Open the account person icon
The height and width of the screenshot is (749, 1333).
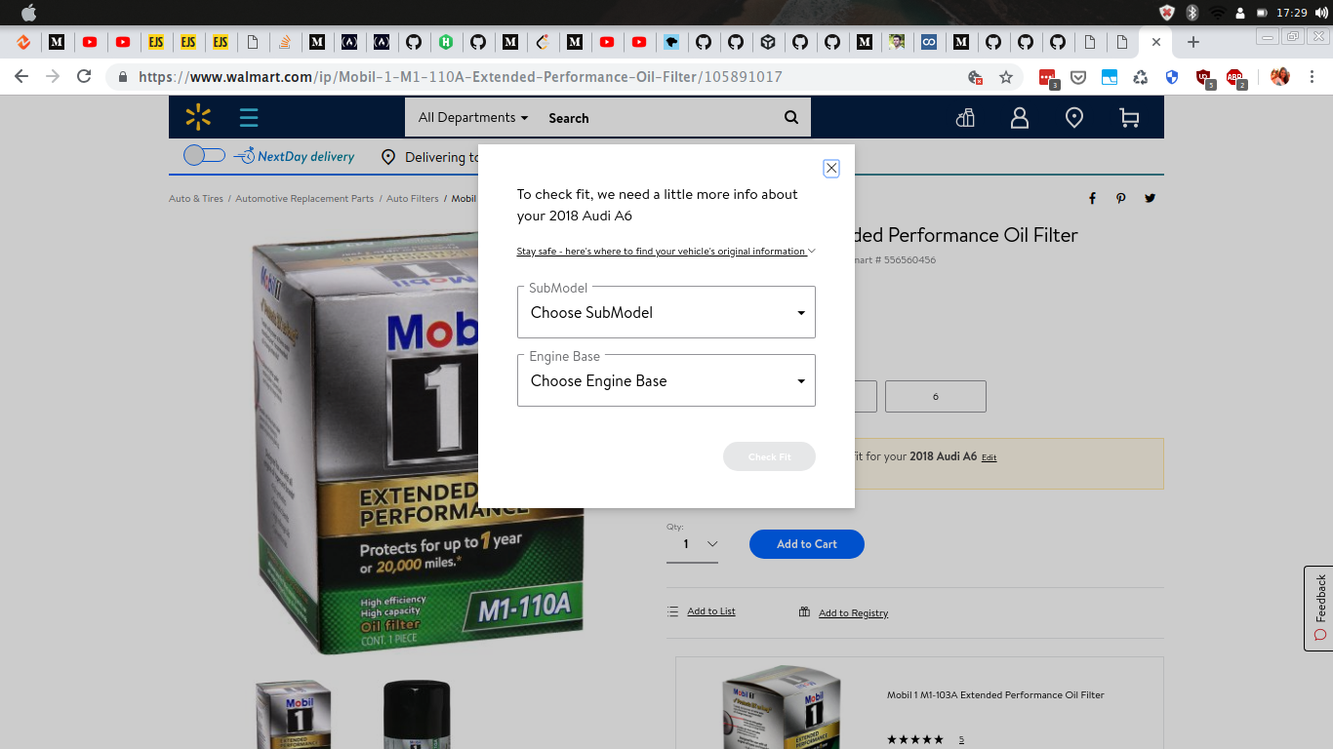pyautogui.click(x=1020, y=118)
